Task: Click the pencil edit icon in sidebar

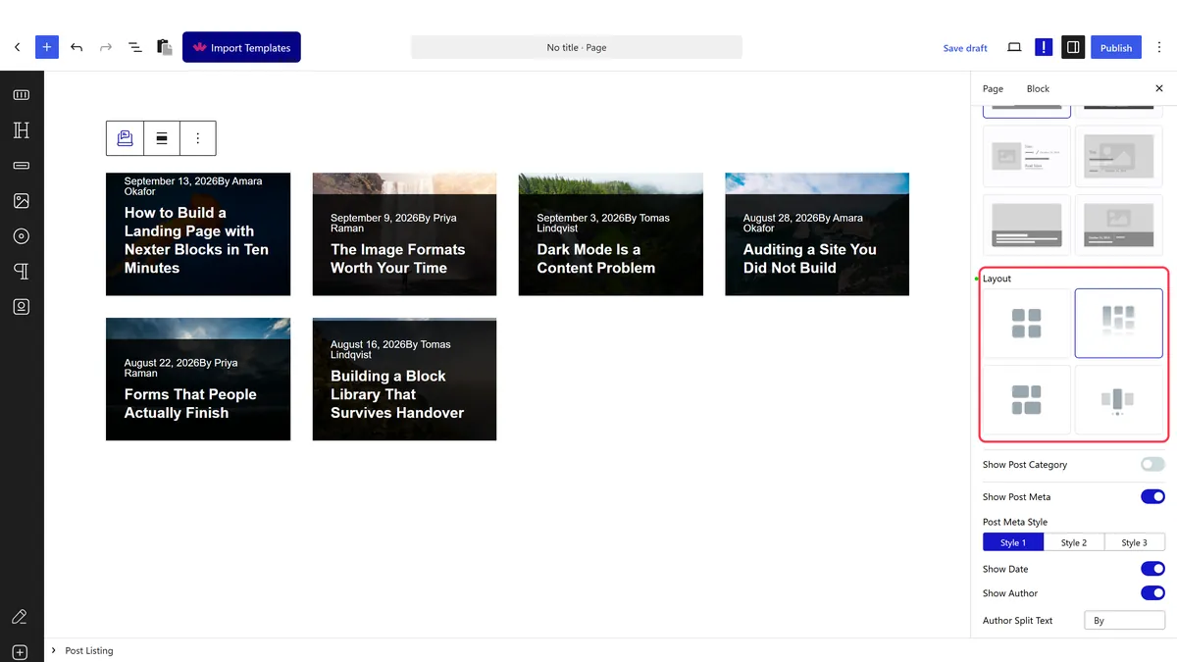Action: [20, 617]
